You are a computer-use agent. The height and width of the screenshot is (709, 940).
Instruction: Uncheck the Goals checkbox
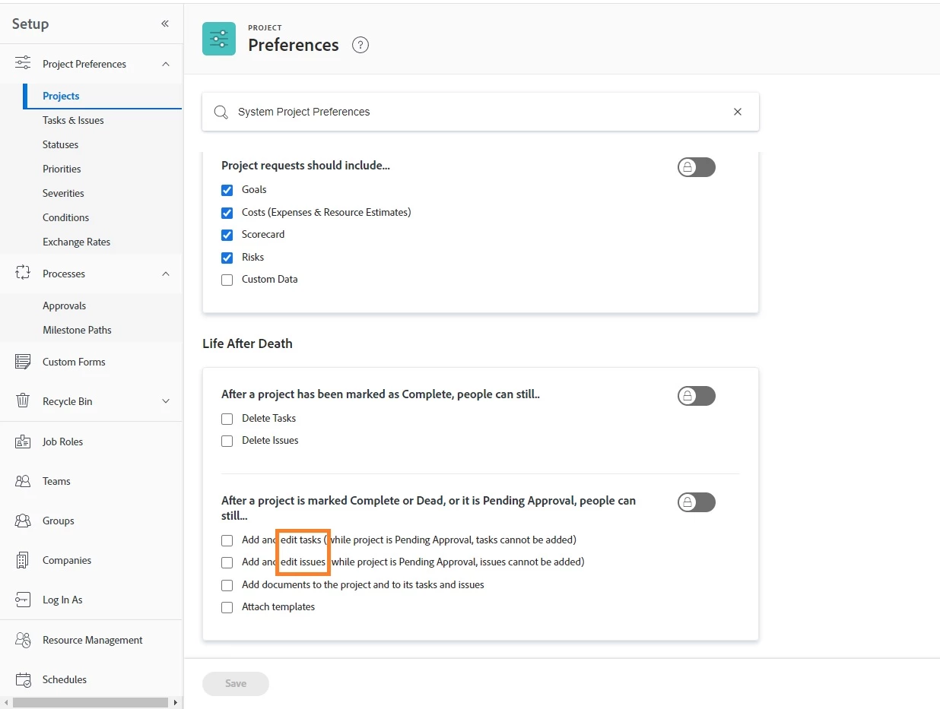(x=227, y=190)
